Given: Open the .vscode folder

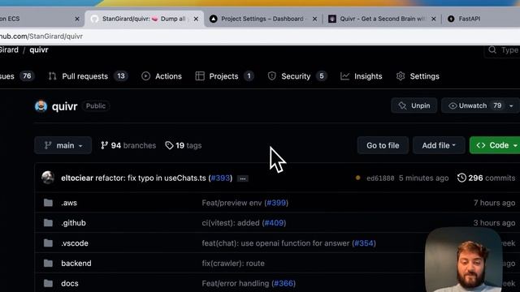Looking at the screenshot, I should [x=75, y=243].
